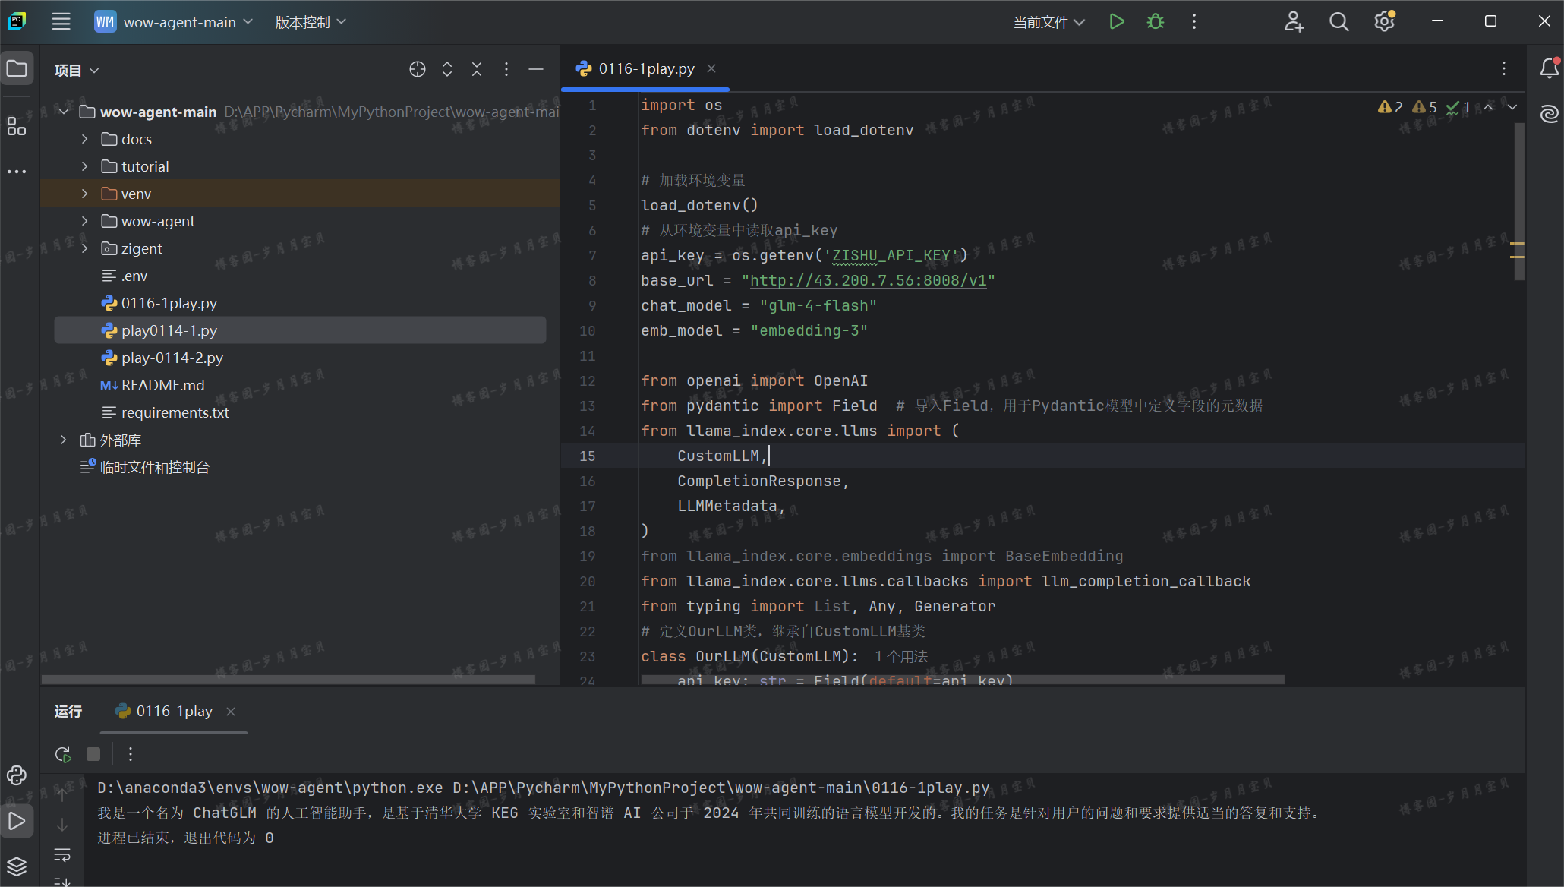This screenshot has height=887, width=1564.
Task: Run the current file with the green play button
Action: click(x=1116, y=22)
